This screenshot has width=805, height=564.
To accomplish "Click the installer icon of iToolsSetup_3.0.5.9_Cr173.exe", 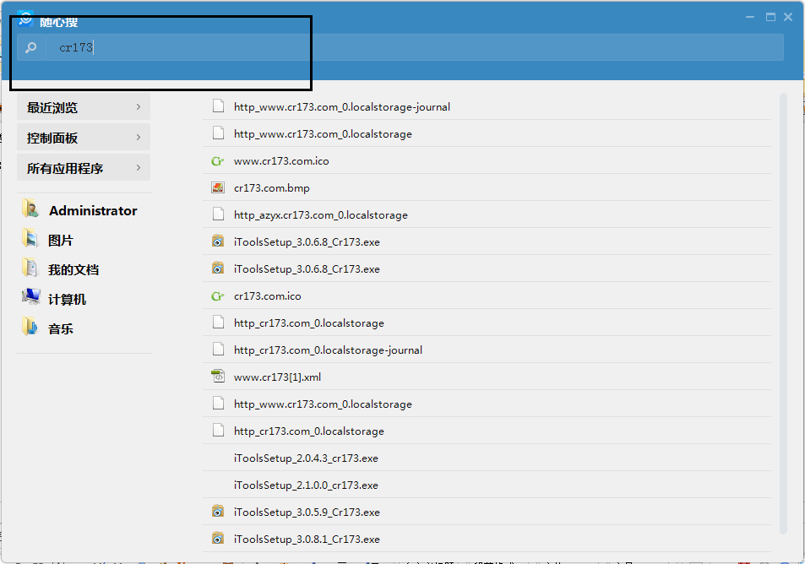I will coord(218,511).
